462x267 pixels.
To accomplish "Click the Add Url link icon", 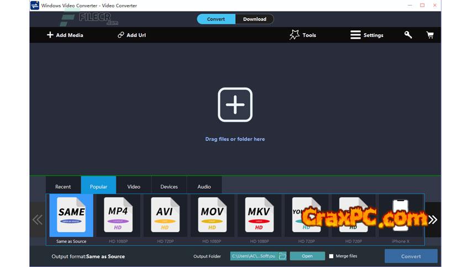I will tap(121, 35).
